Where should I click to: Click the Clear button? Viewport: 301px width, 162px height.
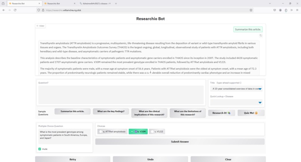pos(228,159)
